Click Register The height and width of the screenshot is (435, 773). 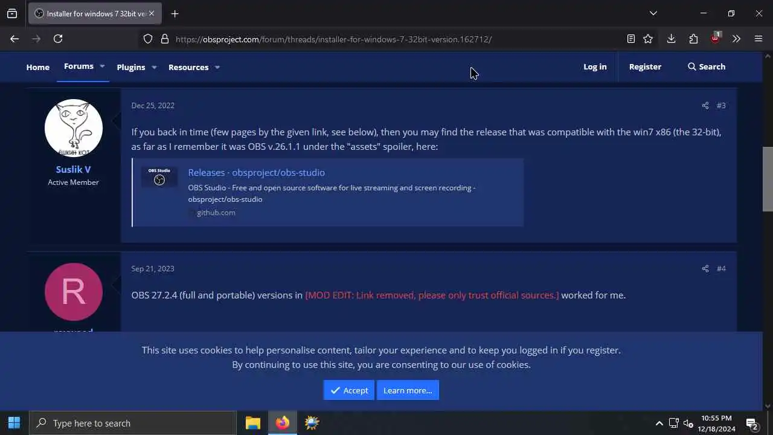(645, 66)
